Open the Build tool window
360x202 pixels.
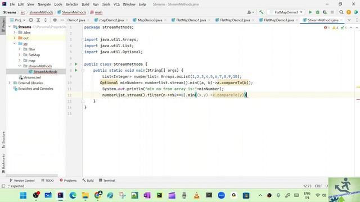coord(88,181)
